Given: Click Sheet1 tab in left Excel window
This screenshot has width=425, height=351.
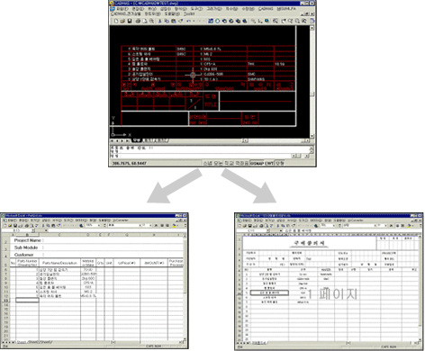Looking at the screenshot, I should point(22,342).
